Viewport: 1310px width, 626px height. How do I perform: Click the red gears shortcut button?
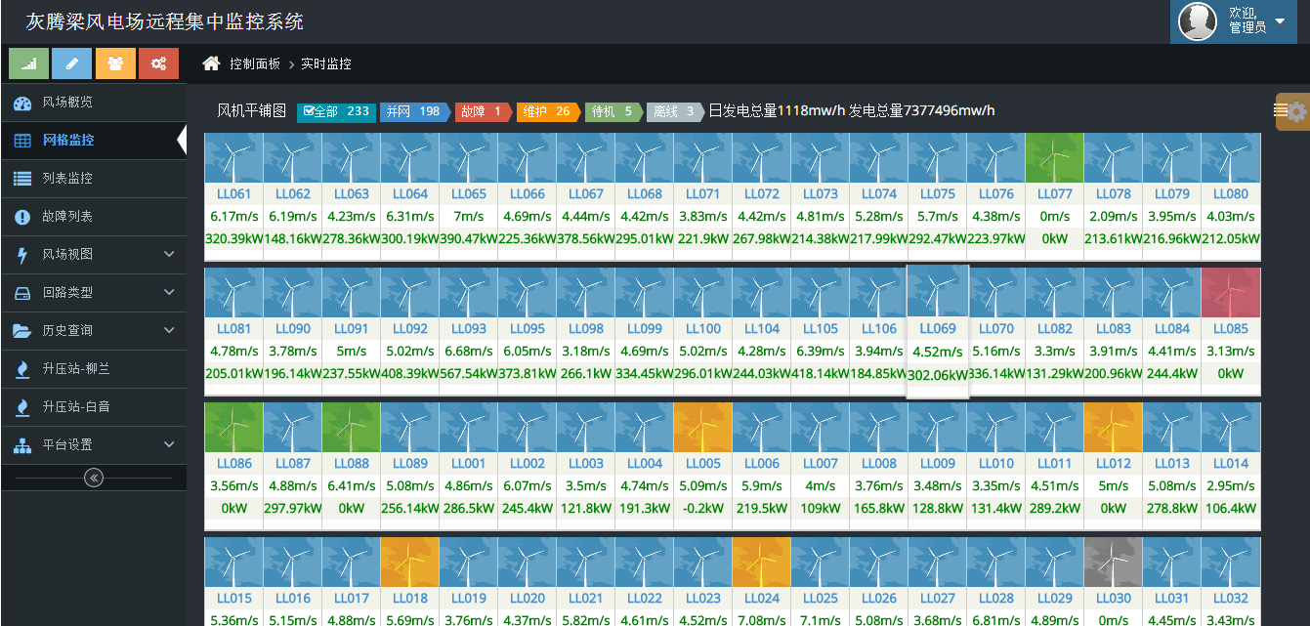(x=158, y=63)
